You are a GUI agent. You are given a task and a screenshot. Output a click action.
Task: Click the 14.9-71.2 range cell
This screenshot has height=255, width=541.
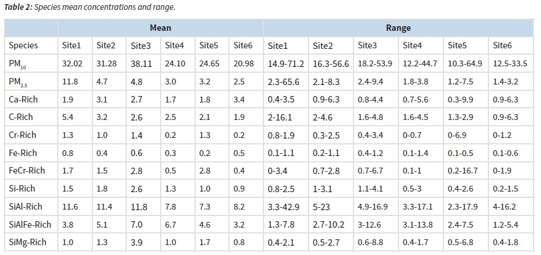[x=285, y=63]
